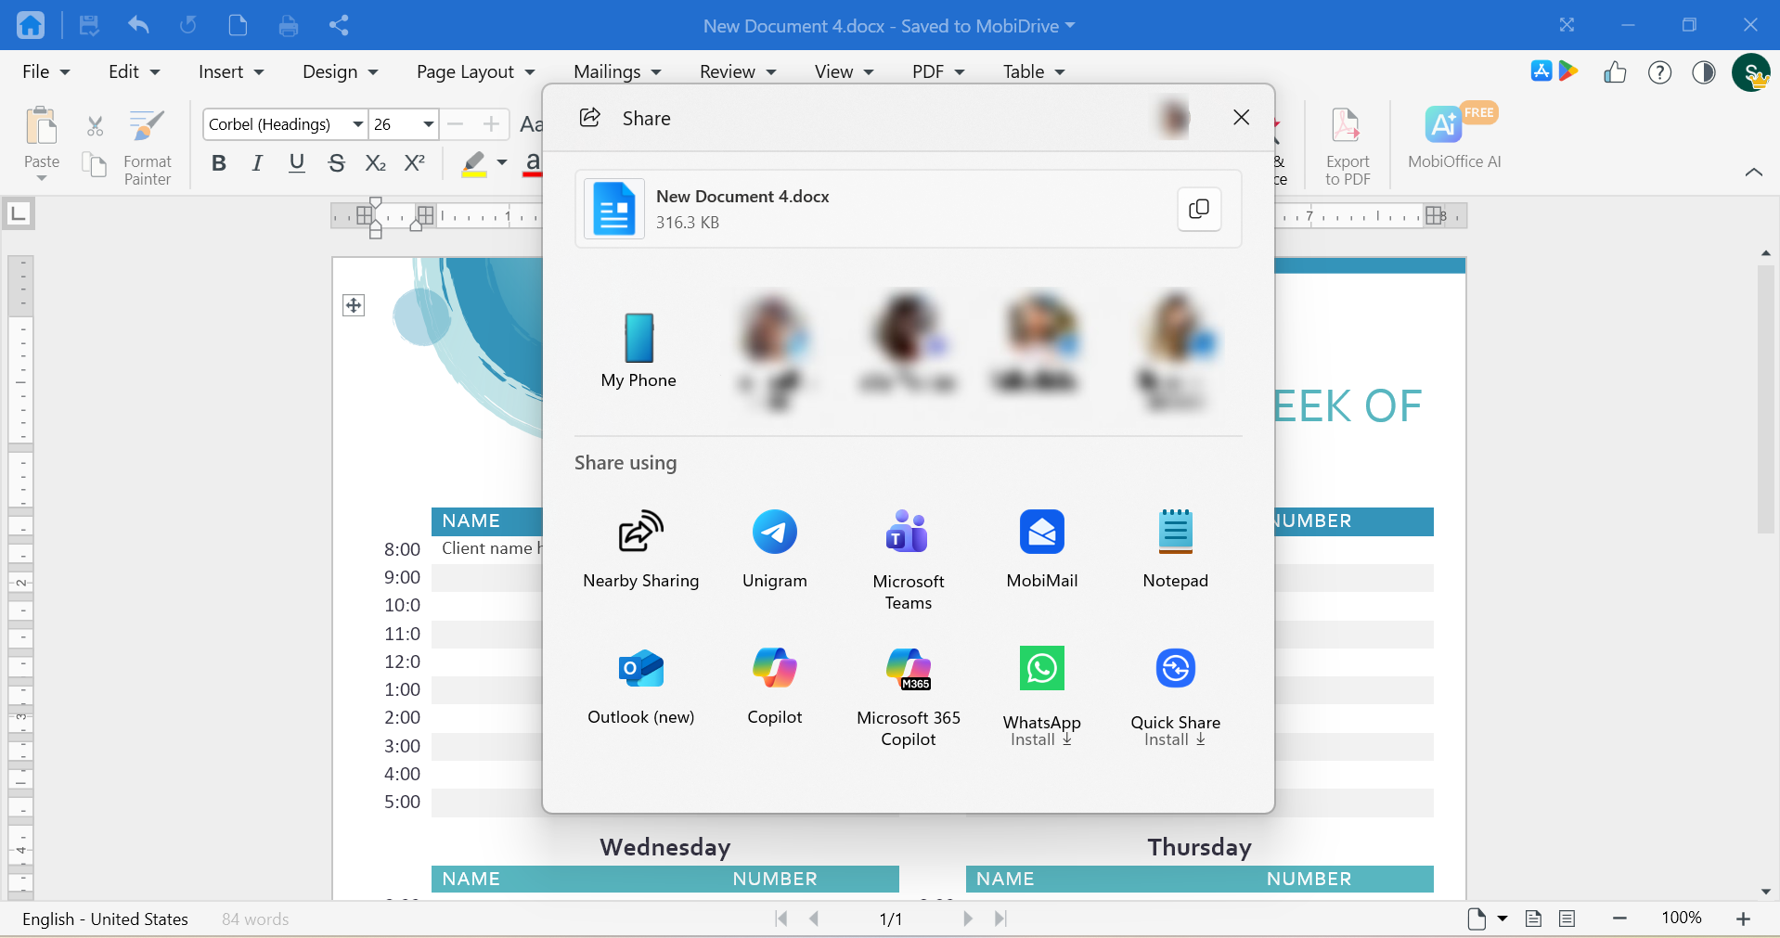Viewport: 1780px width, 938px height.
Task: Zoom in with the plus button
Action: click(x=1743, y=919)
